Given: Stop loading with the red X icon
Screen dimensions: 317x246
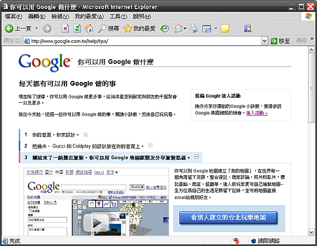Looking at the screenshot, I should point(65,29).
